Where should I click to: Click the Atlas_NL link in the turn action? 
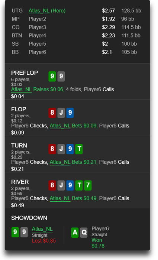click(60, 162)
